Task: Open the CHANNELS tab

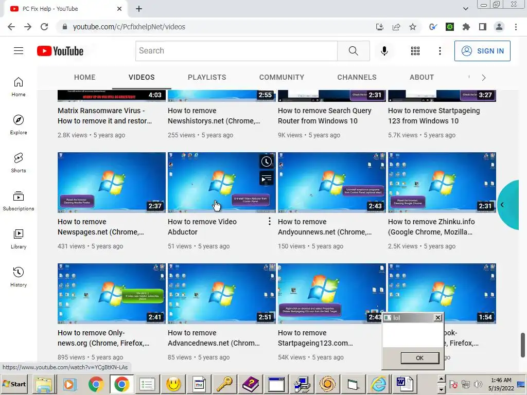Action: click(357, 77)
